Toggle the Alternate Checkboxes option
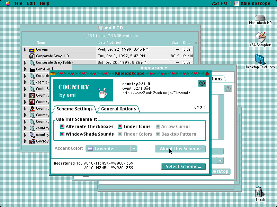The width and height of the screenshot is (277, 207). click(x=62, y=127)
